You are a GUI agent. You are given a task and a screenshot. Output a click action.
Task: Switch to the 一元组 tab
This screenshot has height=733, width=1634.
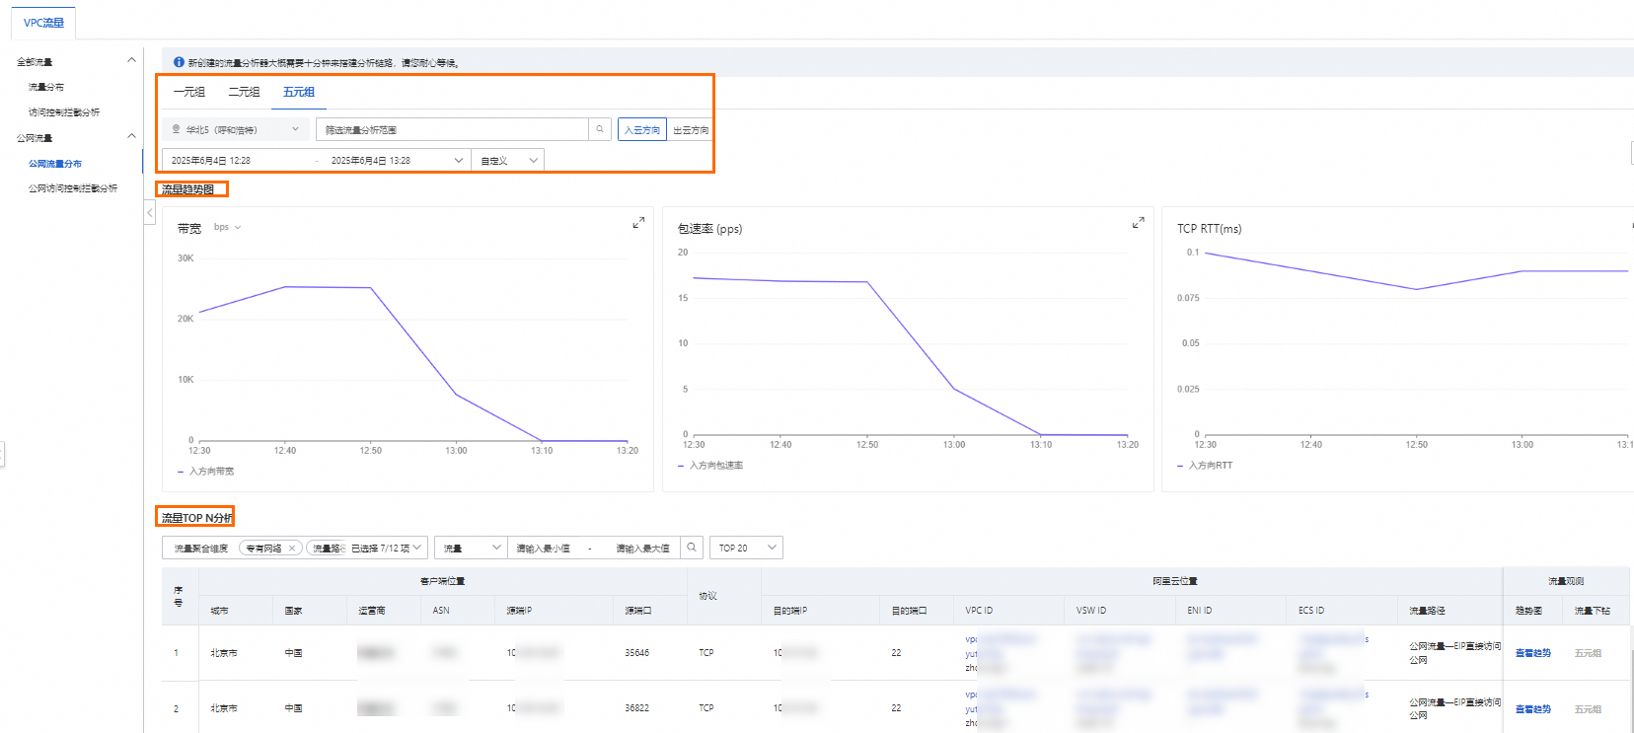click(189, 92)
